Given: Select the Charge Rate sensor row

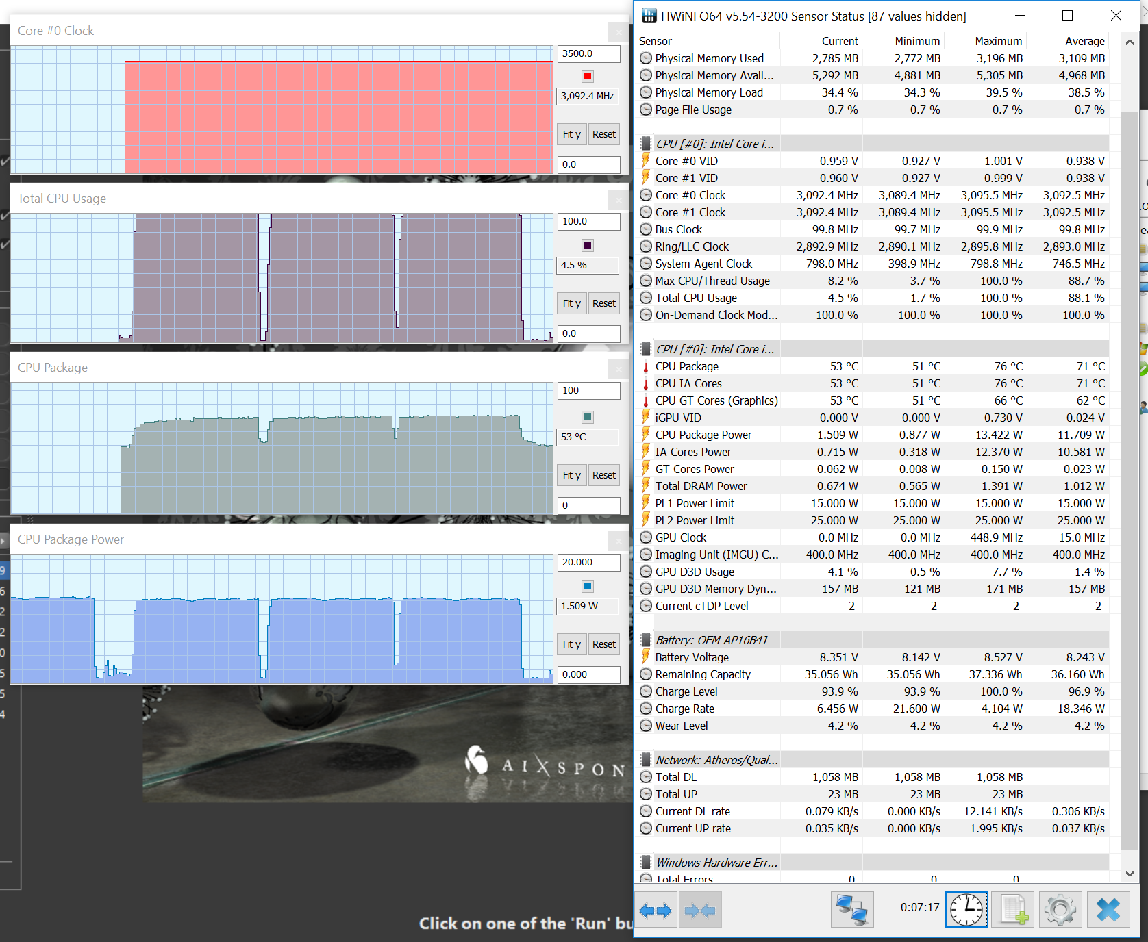Looking at the screenshot, I should (x=873, y=709).
